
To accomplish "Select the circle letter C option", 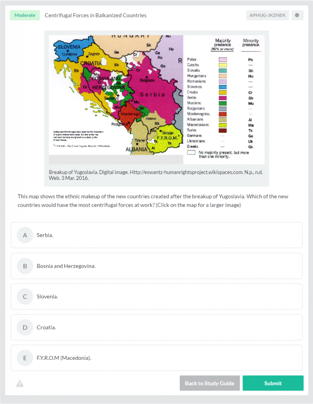I will tap(25, 297).
